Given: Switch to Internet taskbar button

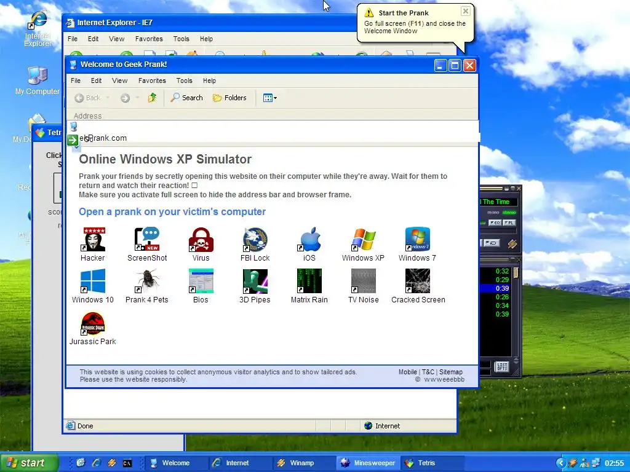Looking at the screenshot, I should pyautogui.click(x=241, y=463).
